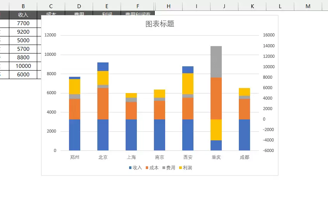Select the 利润 legend entry

(186, 168)
